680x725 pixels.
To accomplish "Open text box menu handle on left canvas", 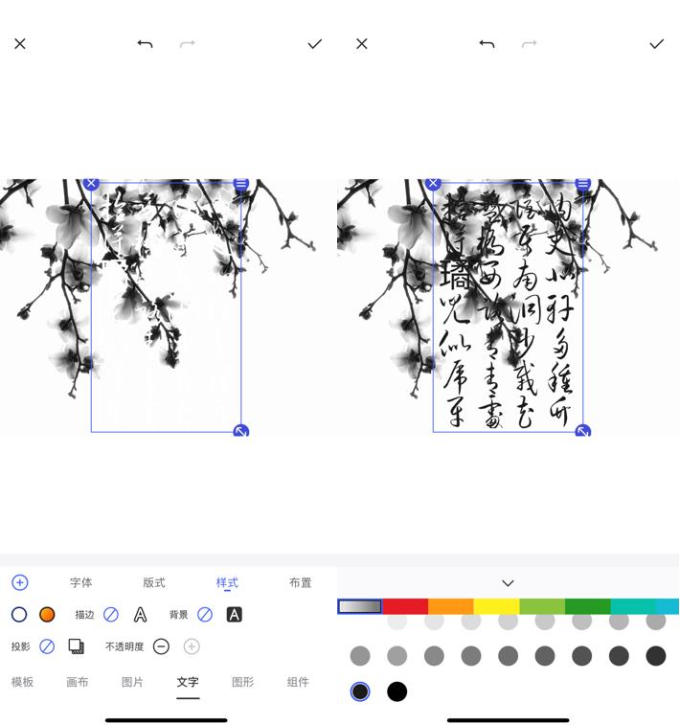I will pyautogui.click(x=240, y=184).
